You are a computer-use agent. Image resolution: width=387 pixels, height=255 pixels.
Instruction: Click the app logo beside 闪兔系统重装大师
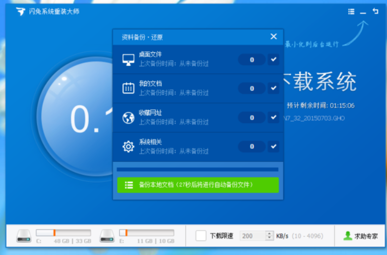tap(20, 12)
